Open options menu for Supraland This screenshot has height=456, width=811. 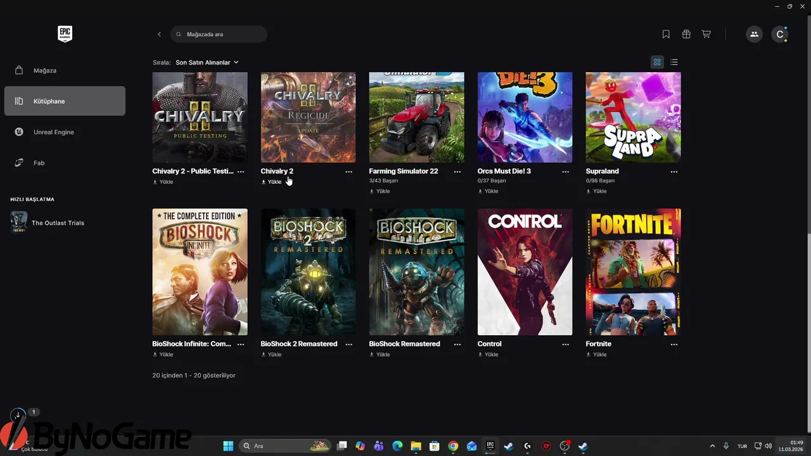[x=674, y=172]
